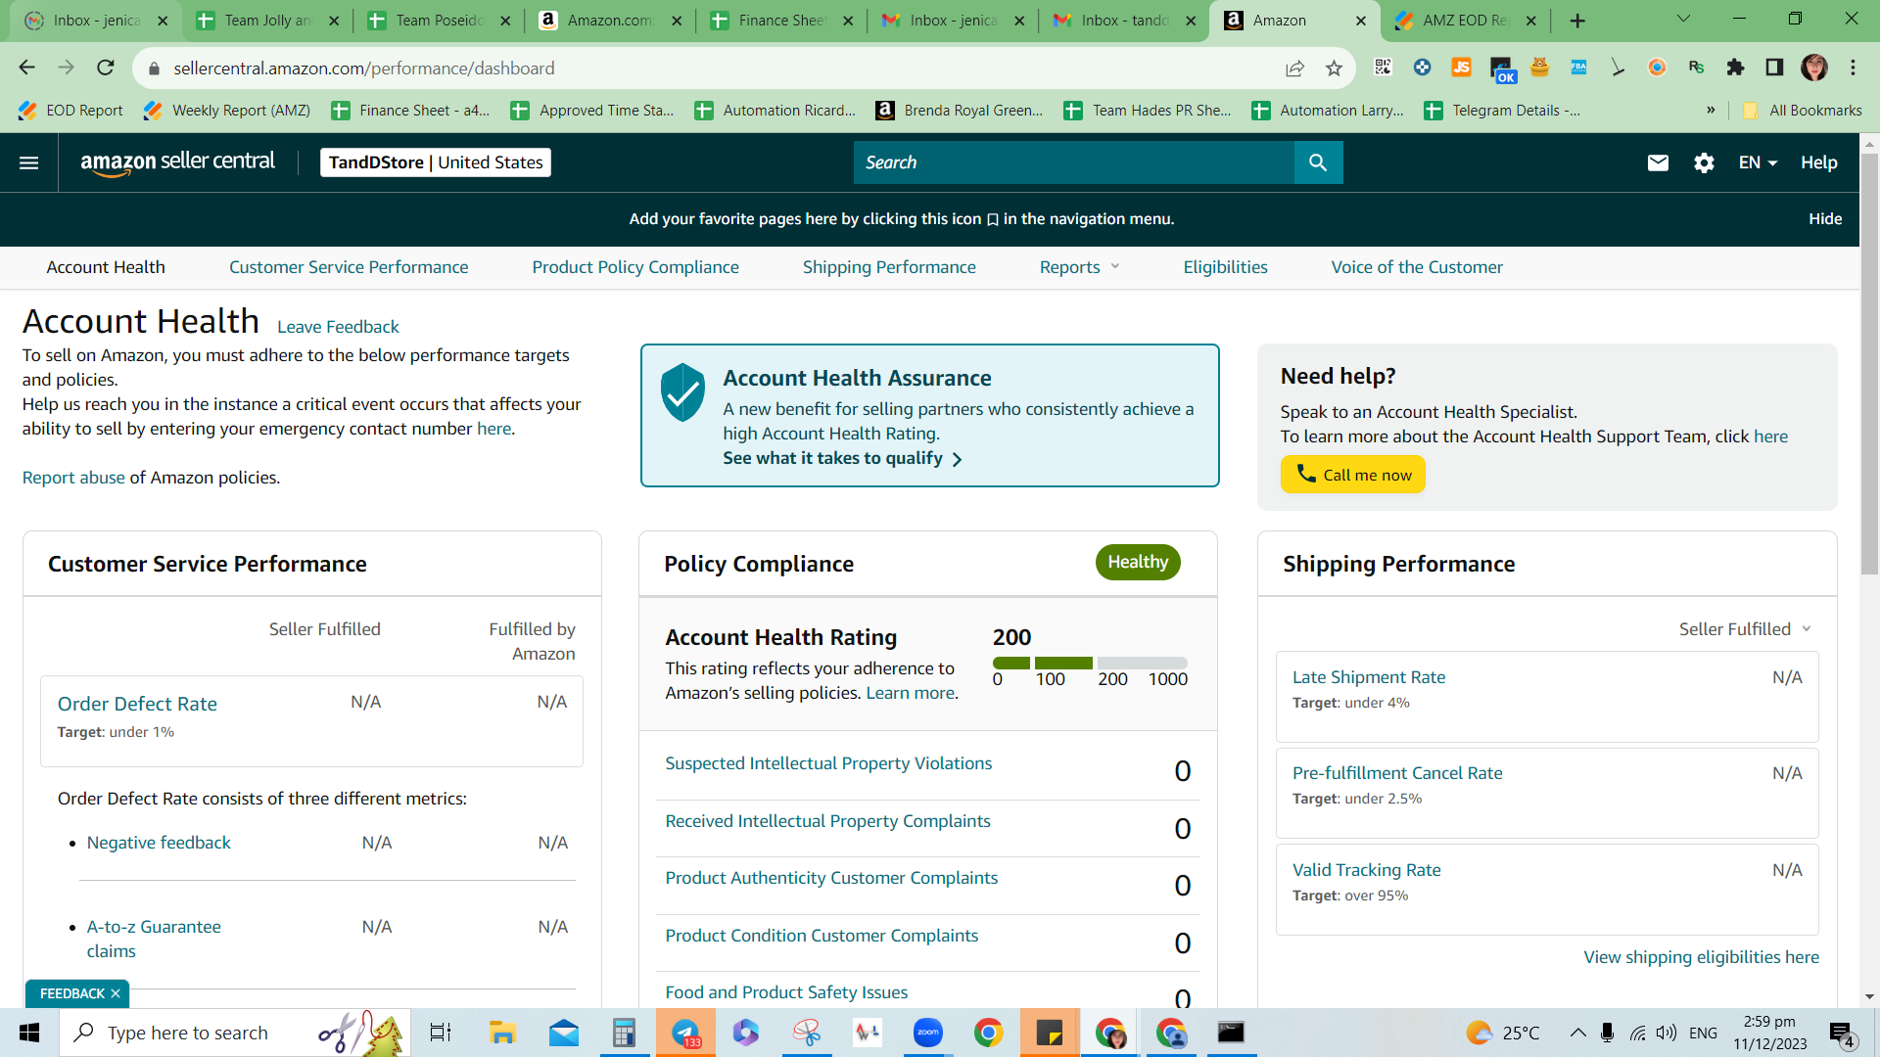Go back to the previous page
This screenshot has height=1057, width=1880.
(26, 68)
